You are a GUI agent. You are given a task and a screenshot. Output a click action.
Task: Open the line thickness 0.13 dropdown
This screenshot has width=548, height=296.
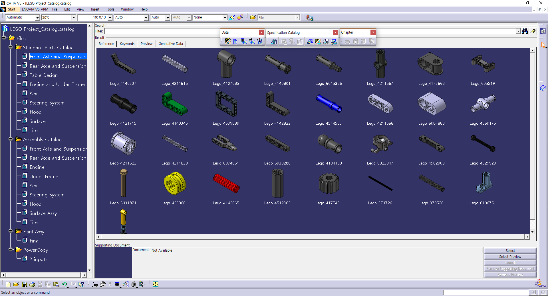[x=110, y=18]
